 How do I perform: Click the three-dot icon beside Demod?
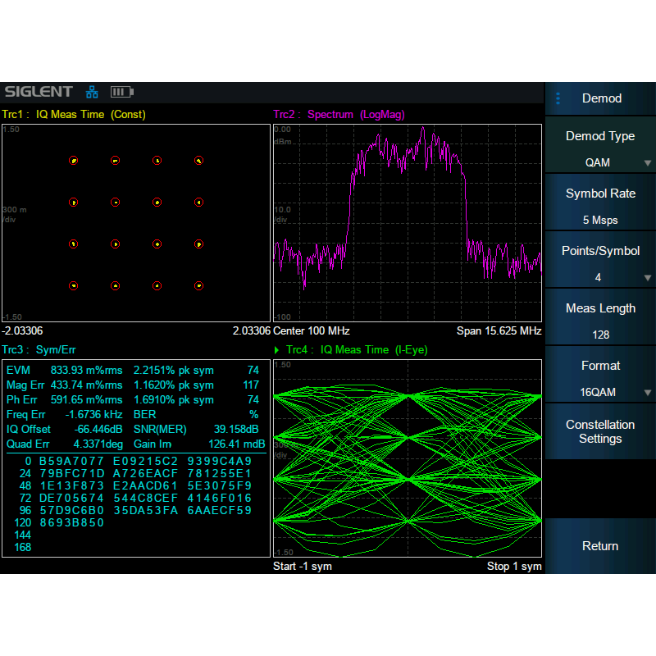point(558,98)
